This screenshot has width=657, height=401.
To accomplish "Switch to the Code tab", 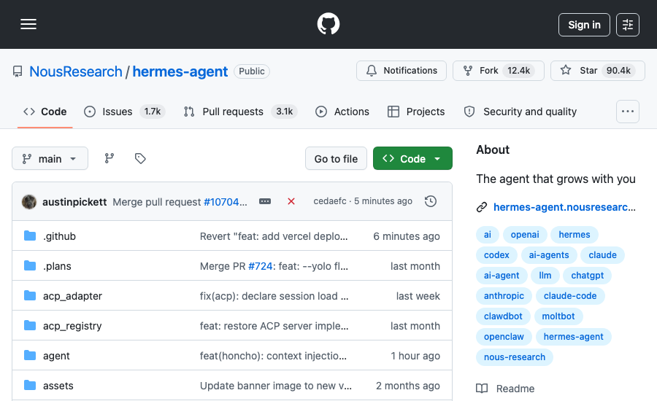I will 45,112.
